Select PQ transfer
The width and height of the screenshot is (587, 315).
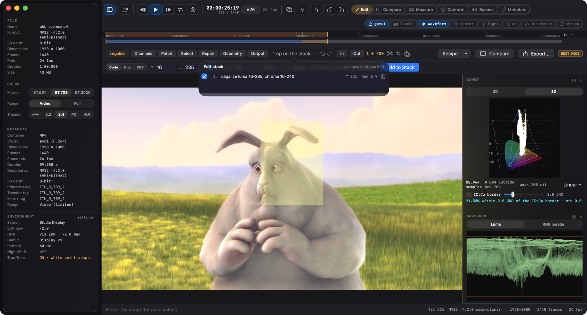[x=74, y=114]
